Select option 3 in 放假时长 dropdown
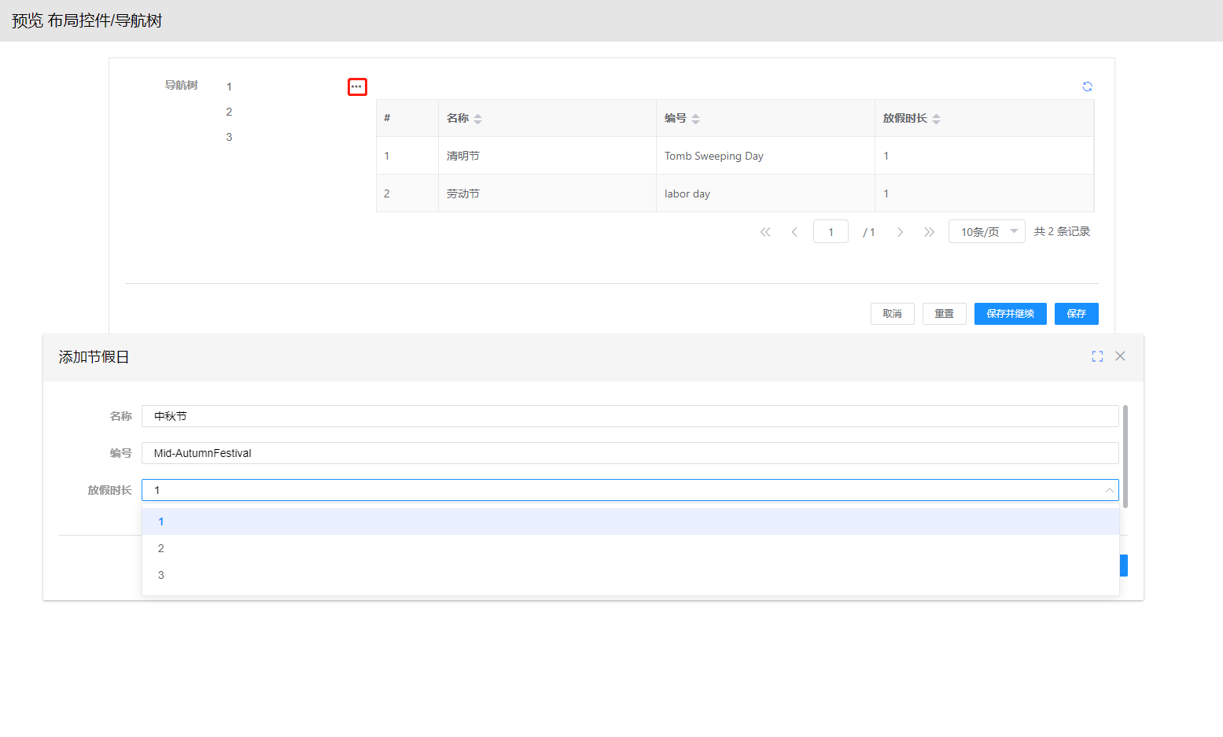This screenshot has height=737, width=1223. pyautogui.click(x=160, y=575)
